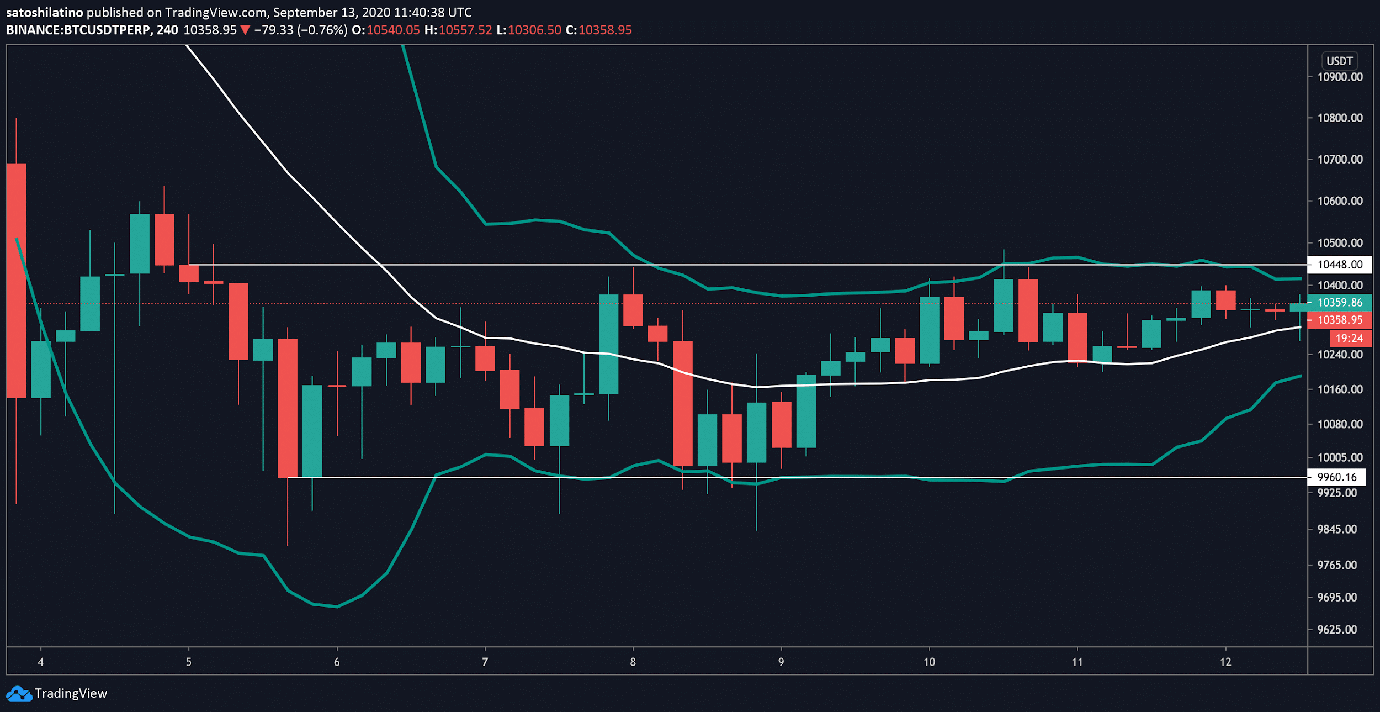Click the red down-triangle change indicator
The image size is (1380, 712).
[x=245, y=30]
